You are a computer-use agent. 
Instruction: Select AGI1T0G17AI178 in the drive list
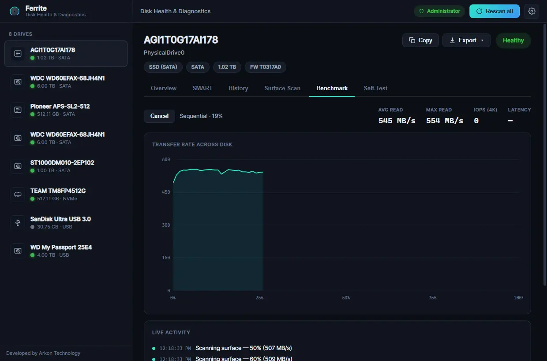[66, 54]
